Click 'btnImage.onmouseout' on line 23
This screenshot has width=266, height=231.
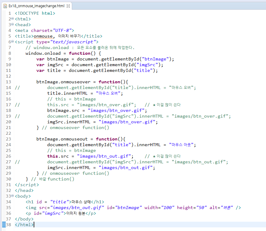(x=62, y=139)
